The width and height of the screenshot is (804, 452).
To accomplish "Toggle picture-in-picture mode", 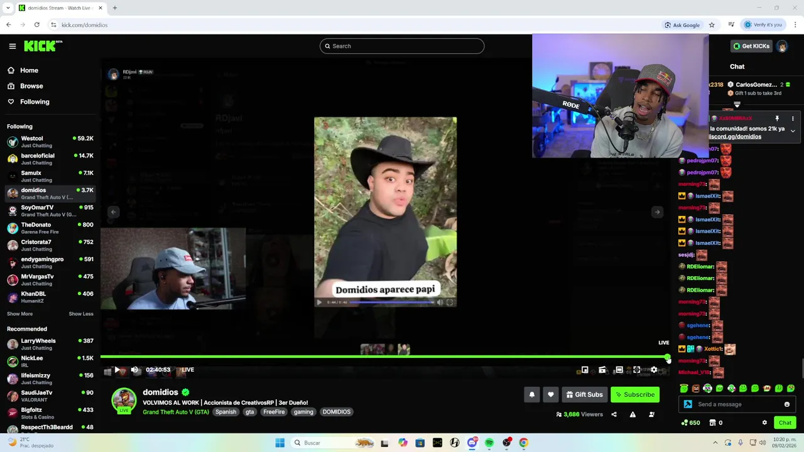I will [x=585, y=370].
